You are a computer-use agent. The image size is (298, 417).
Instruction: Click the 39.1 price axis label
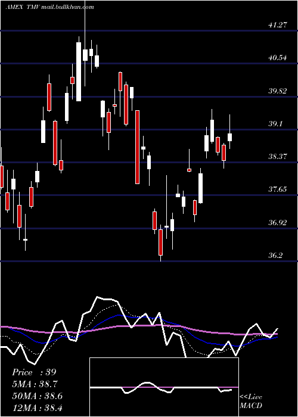[x=275, y=124]
